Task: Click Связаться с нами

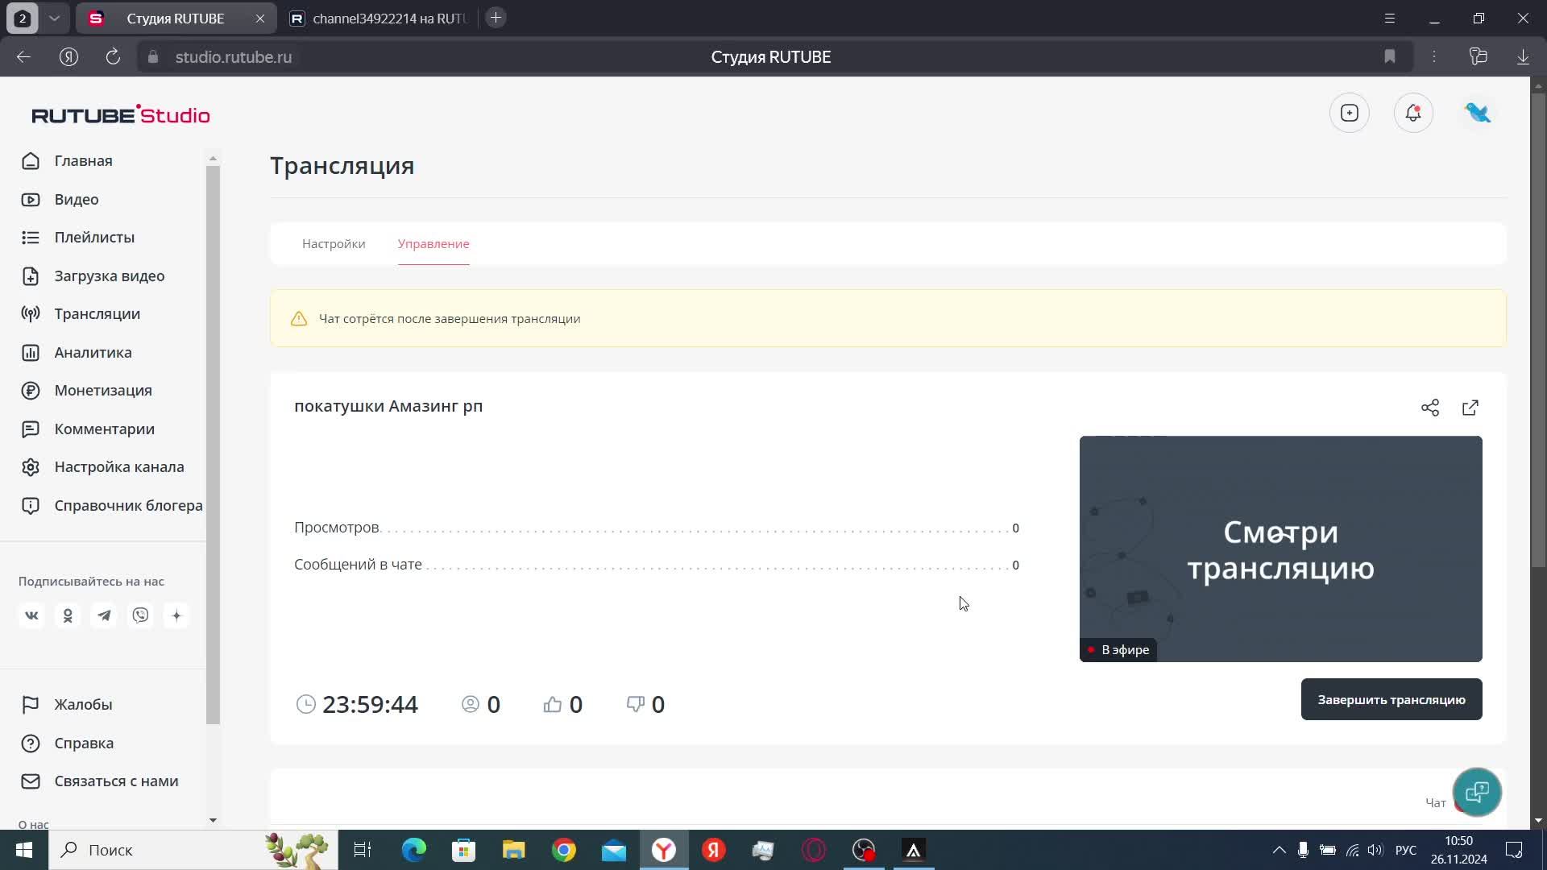Action: pos(100,781)
